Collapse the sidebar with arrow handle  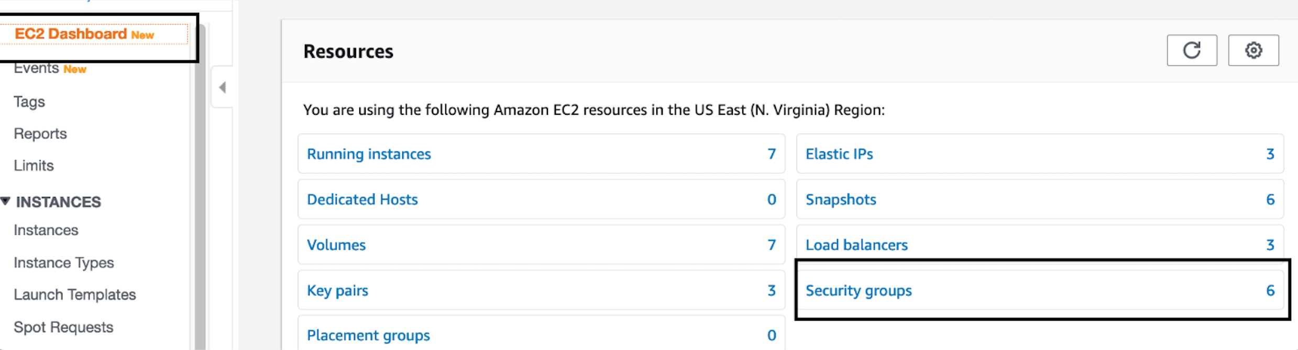pyautogui.click(x=222, y=87)
